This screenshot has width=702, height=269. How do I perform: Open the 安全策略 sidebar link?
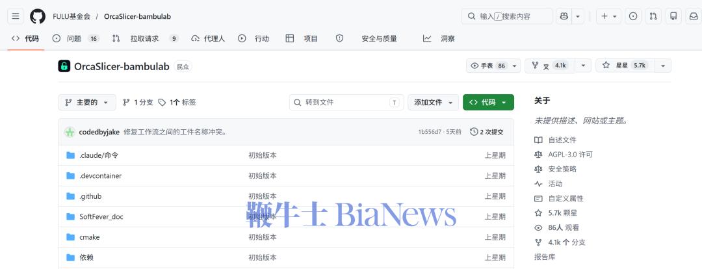[x=562, y=169]
